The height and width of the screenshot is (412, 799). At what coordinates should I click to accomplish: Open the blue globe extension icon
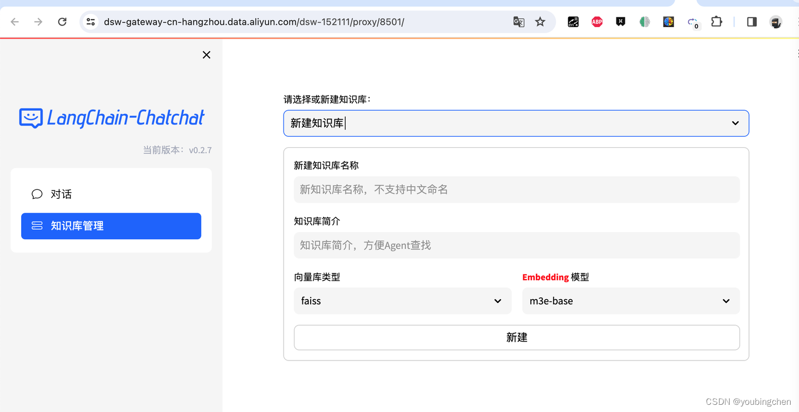click(x=669, y=22)
